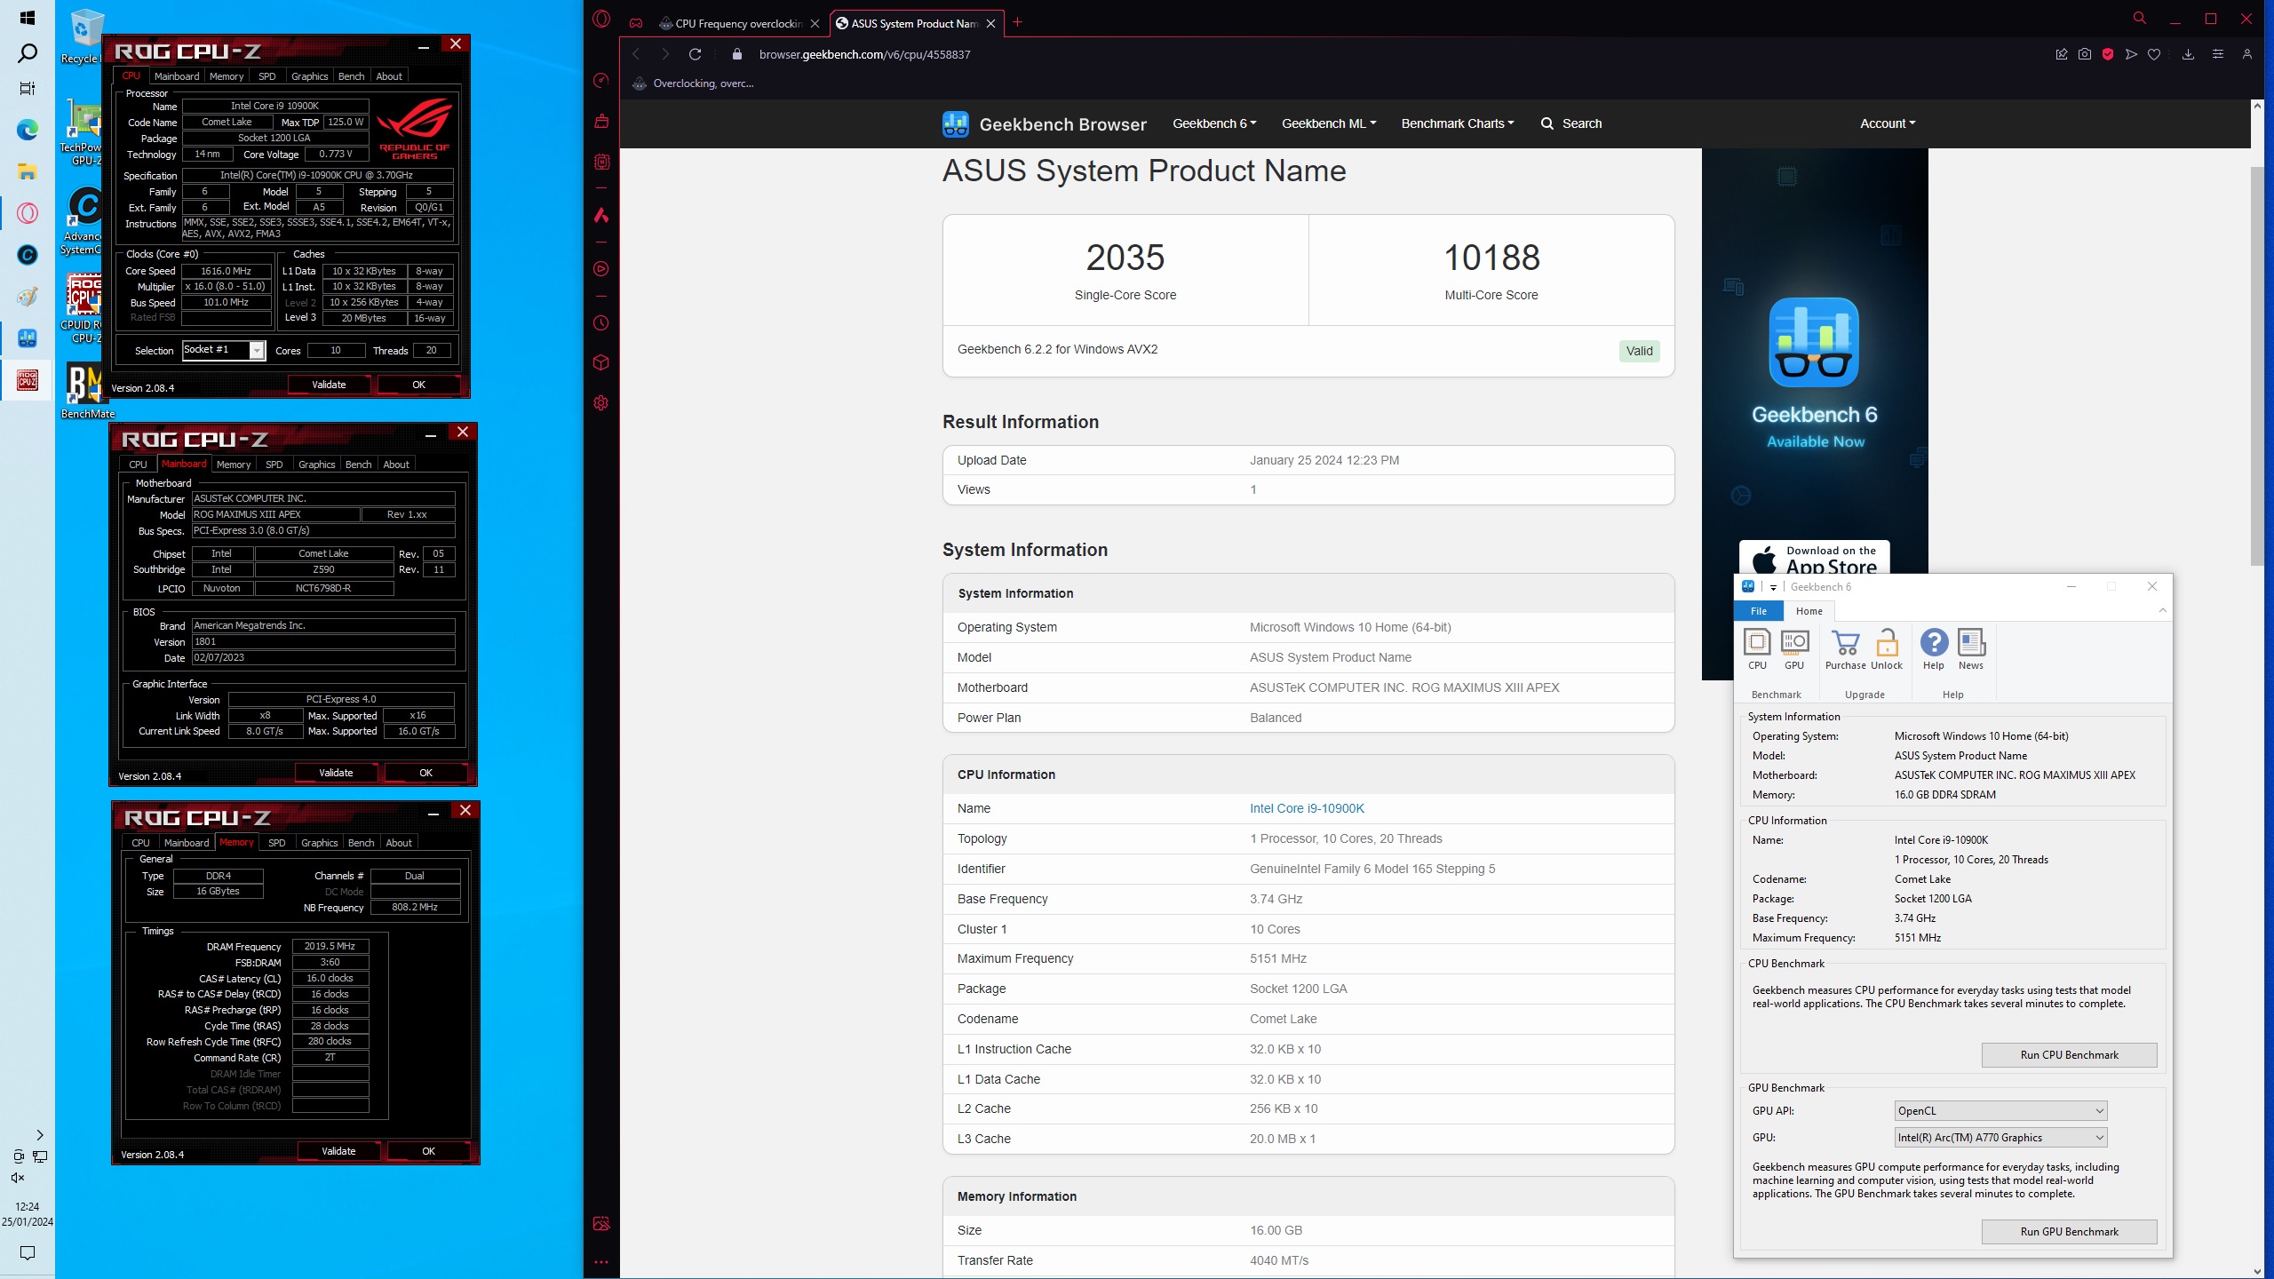Open Overclocking bookmark folder in bookmarks bar
Image resolution: width=2274 pixels, height=1279 pixels.
point(693,83)
